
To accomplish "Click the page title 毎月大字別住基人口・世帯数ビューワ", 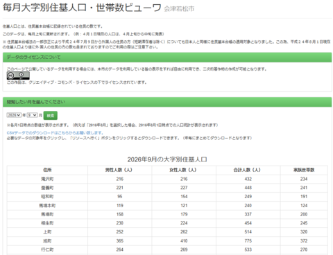I will pos(82,8).
